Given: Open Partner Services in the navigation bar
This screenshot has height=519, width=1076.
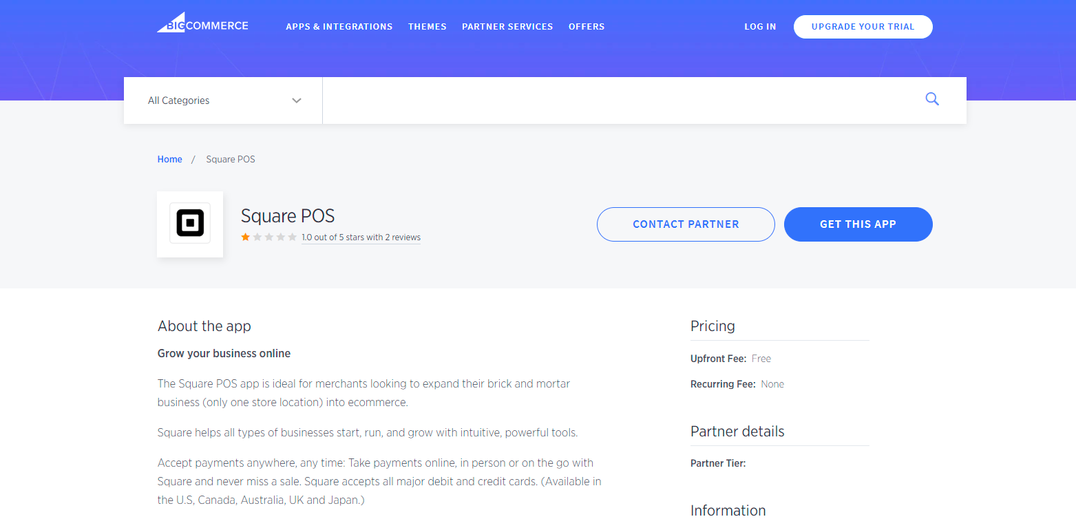Looking at the screenshot, I should (507, 27).
